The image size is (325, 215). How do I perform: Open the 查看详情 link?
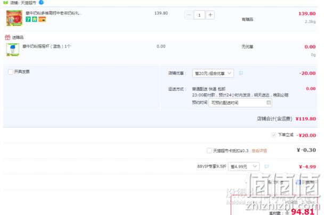click(259, 150)
